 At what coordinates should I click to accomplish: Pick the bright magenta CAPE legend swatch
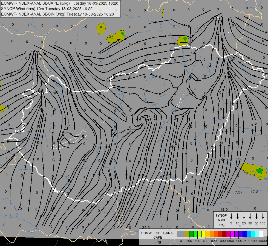point(232,234)
